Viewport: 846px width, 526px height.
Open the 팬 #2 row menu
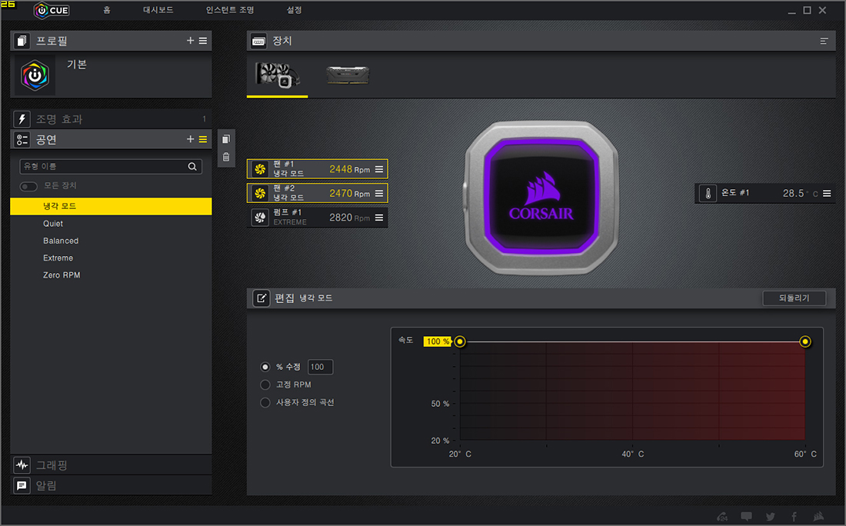point(379,193)
